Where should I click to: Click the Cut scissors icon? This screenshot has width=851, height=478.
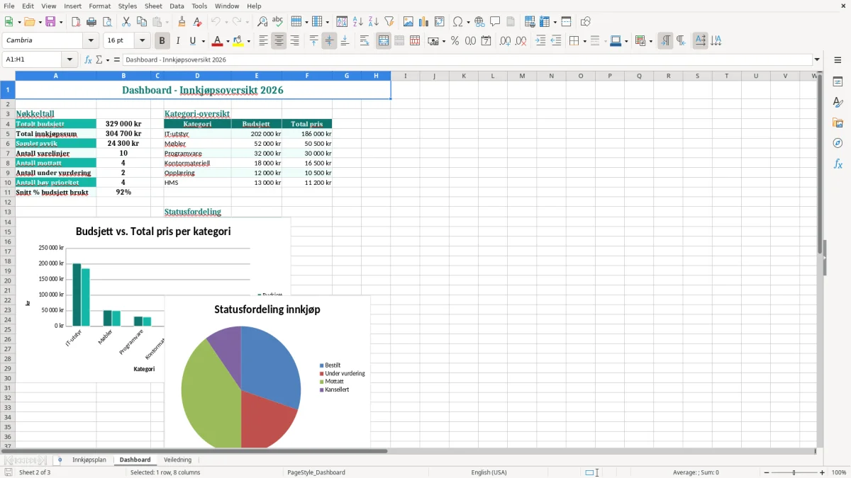coord(126,22)
